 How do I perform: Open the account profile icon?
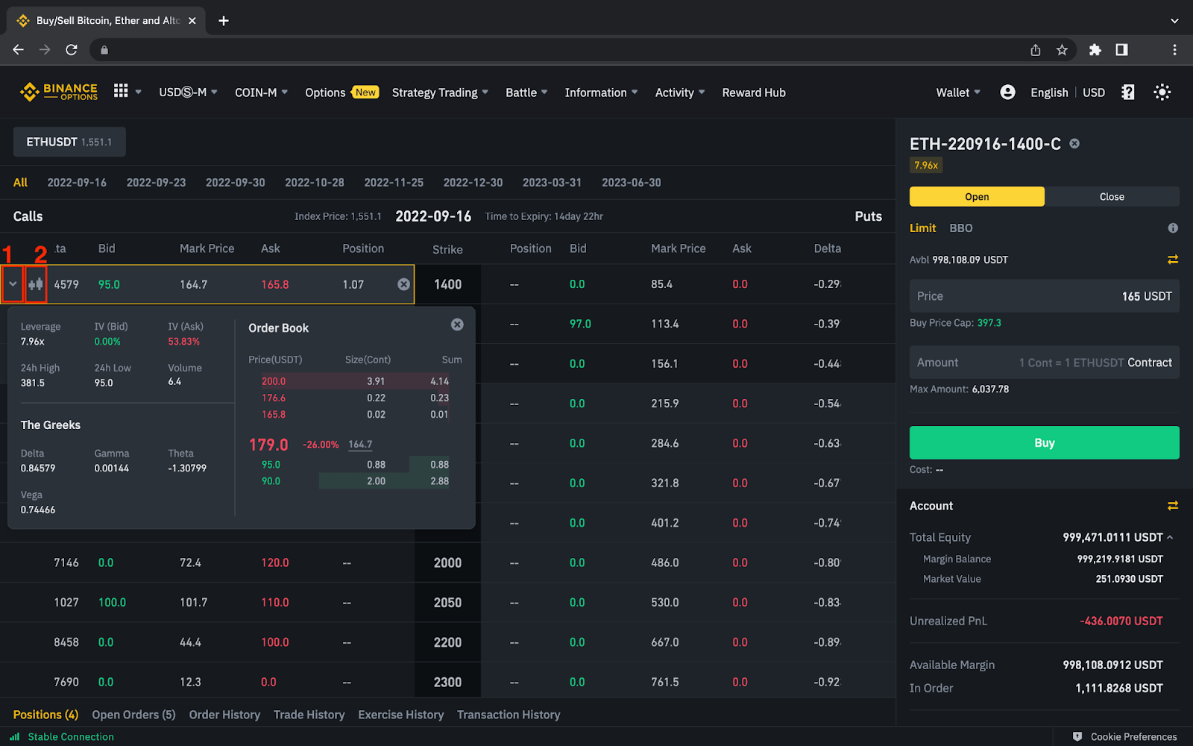pyautogui.click(x=1007, y=92)
